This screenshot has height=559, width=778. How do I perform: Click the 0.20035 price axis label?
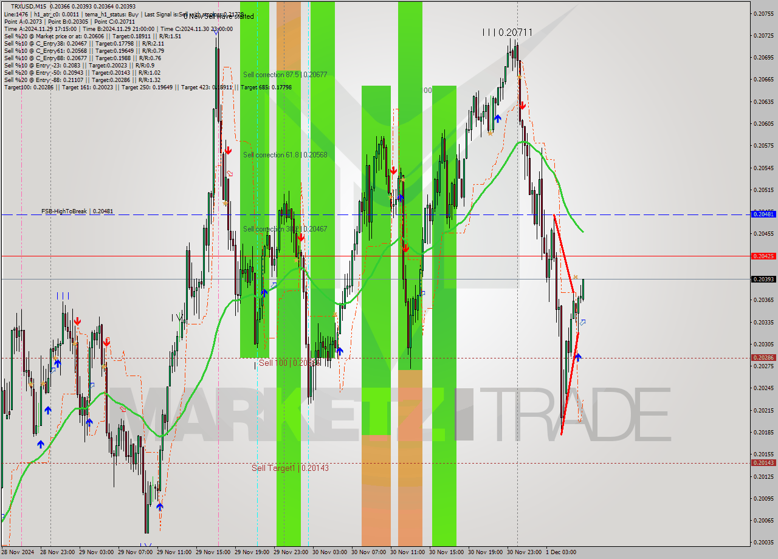pos(764,542)
